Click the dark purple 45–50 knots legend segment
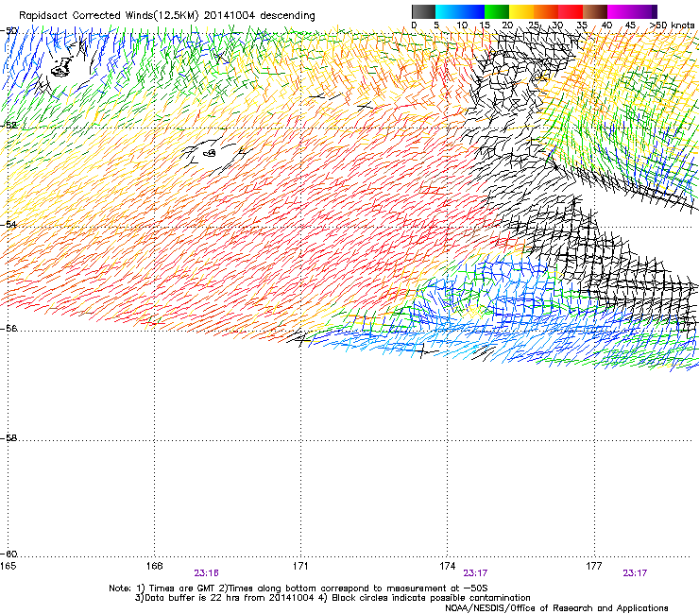This screenshot has width=699, height=614. point(644,11)
